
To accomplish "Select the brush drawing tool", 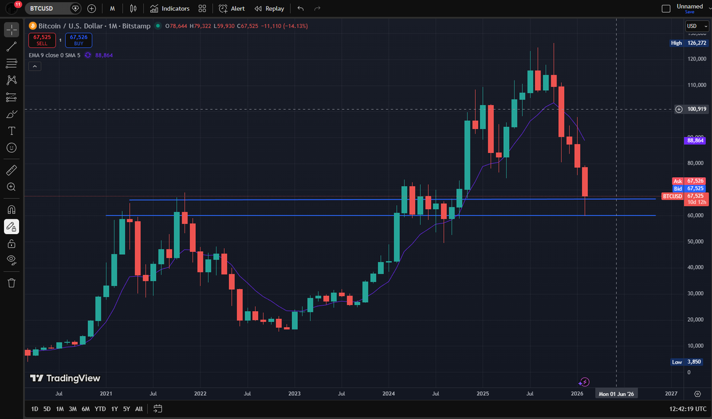I will point(11,114).
